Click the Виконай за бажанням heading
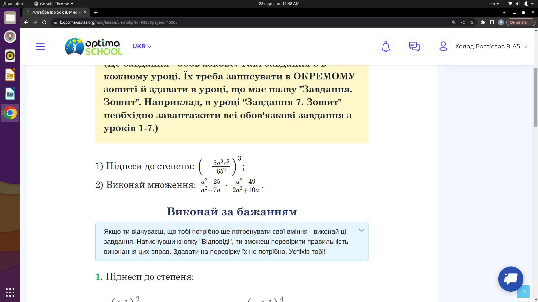Screen dimensions: 538x302 [x=232, y=212]
